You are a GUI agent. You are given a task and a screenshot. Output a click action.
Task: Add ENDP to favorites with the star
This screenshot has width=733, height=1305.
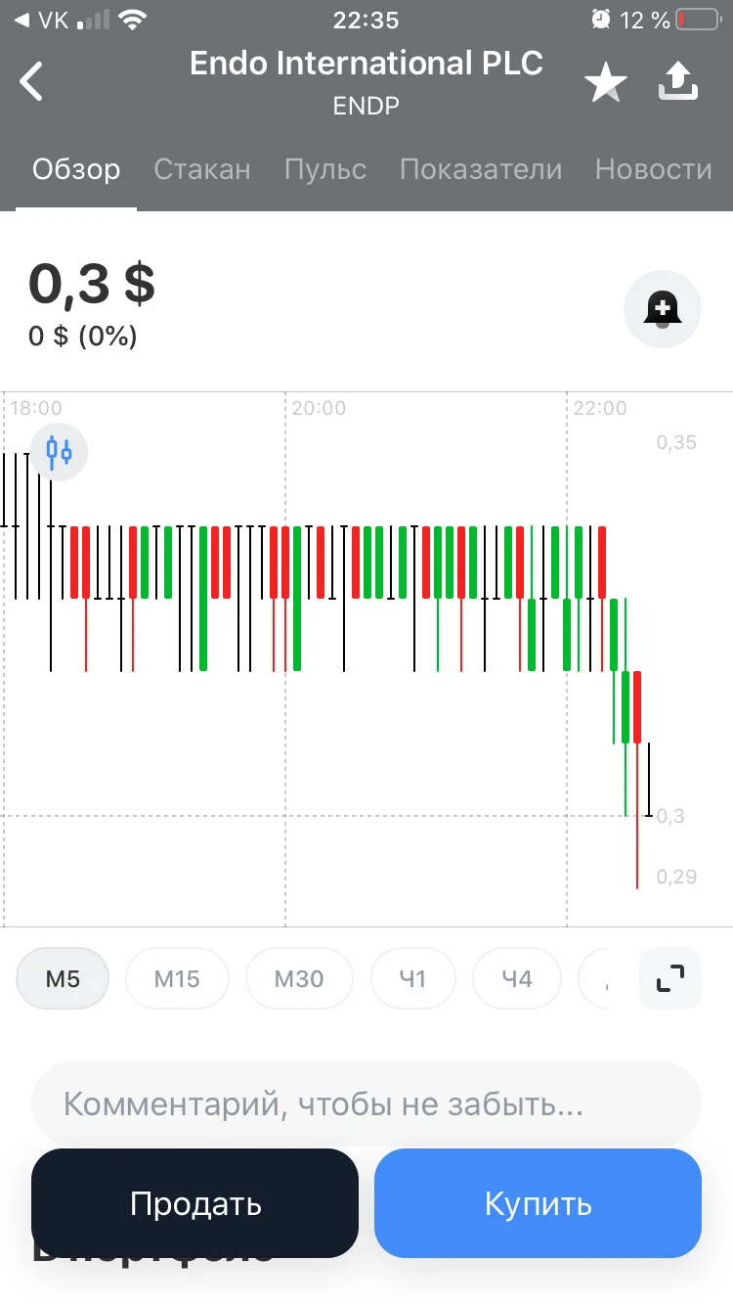point(606,84)
